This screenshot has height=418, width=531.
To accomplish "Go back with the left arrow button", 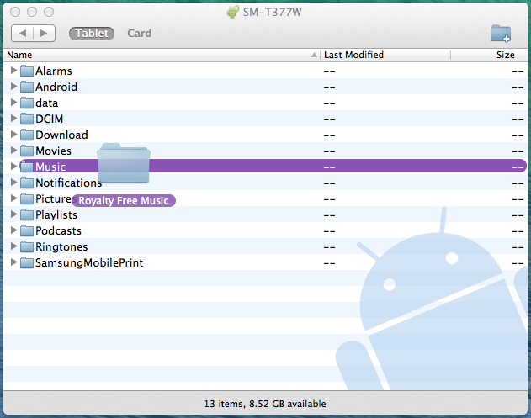I will click(23, 33).
